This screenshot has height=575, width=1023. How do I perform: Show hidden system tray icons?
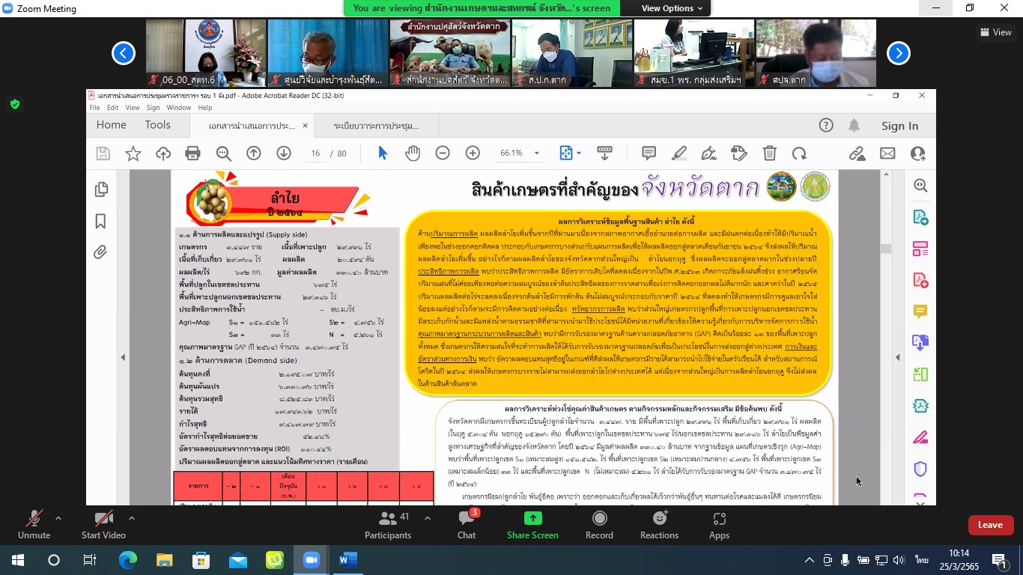pyautogui.click(x=810, y=560)
